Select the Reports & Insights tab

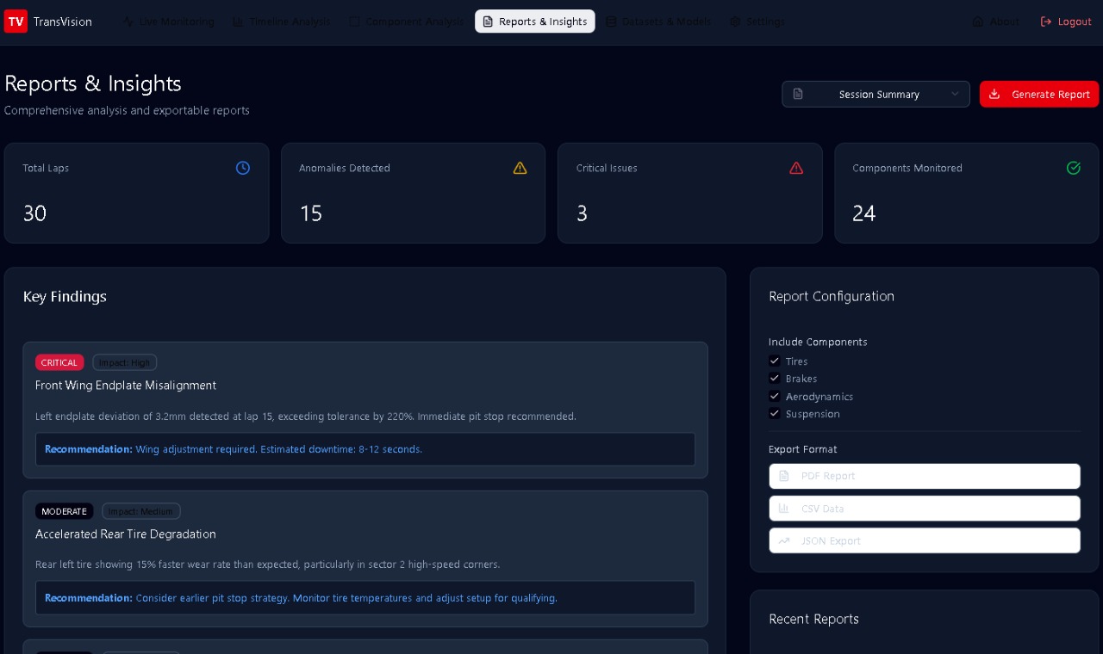pos(534,22)
